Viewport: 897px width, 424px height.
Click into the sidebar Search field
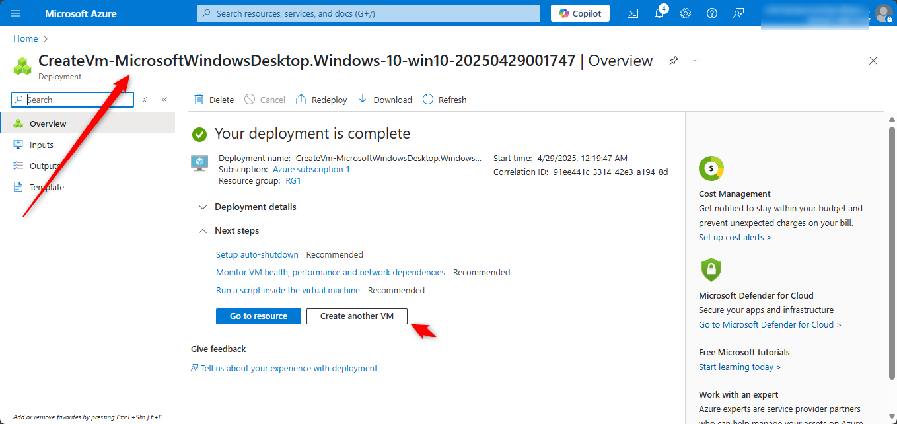pyautogui.click(x=72, y=100)
